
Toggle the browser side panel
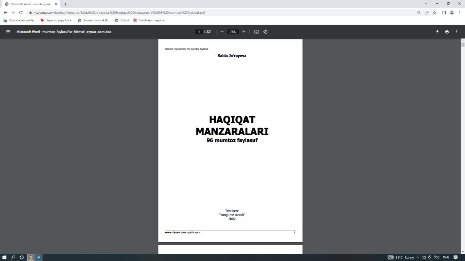tap(444, 12)
